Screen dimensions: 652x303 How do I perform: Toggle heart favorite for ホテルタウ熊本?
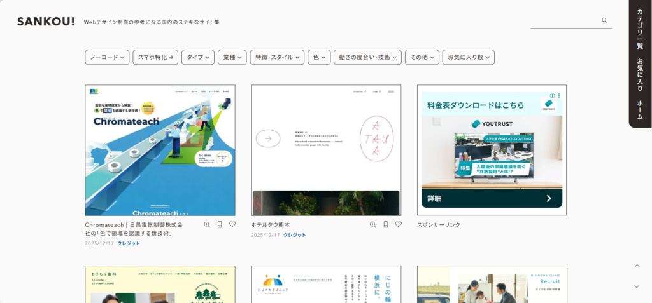coord(399,224)
